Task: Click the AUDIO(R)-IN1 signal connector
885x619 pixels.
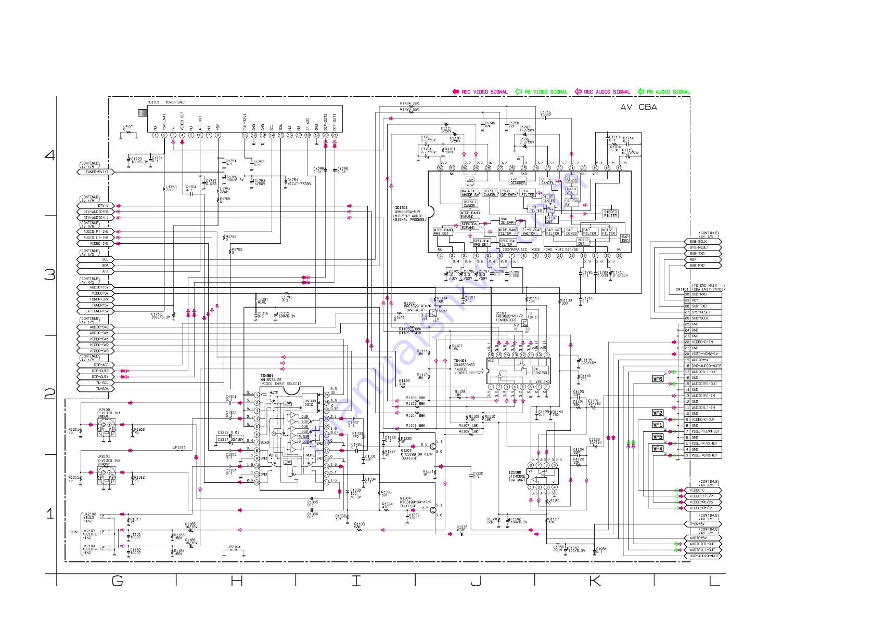Action: click(x=96, y=231)
